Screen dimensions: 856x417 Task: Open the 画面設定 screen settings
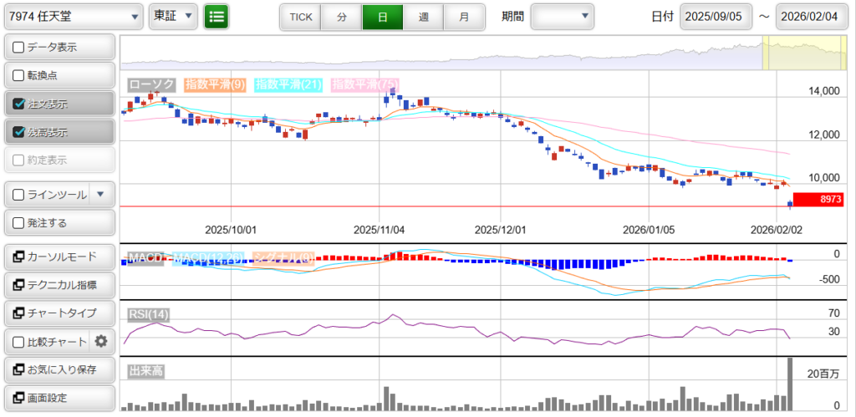point(59,398)
